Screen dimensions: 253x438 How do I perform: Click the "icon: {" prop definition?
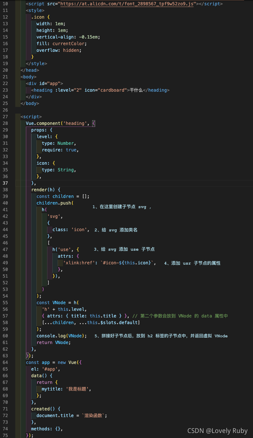(46, 163)
